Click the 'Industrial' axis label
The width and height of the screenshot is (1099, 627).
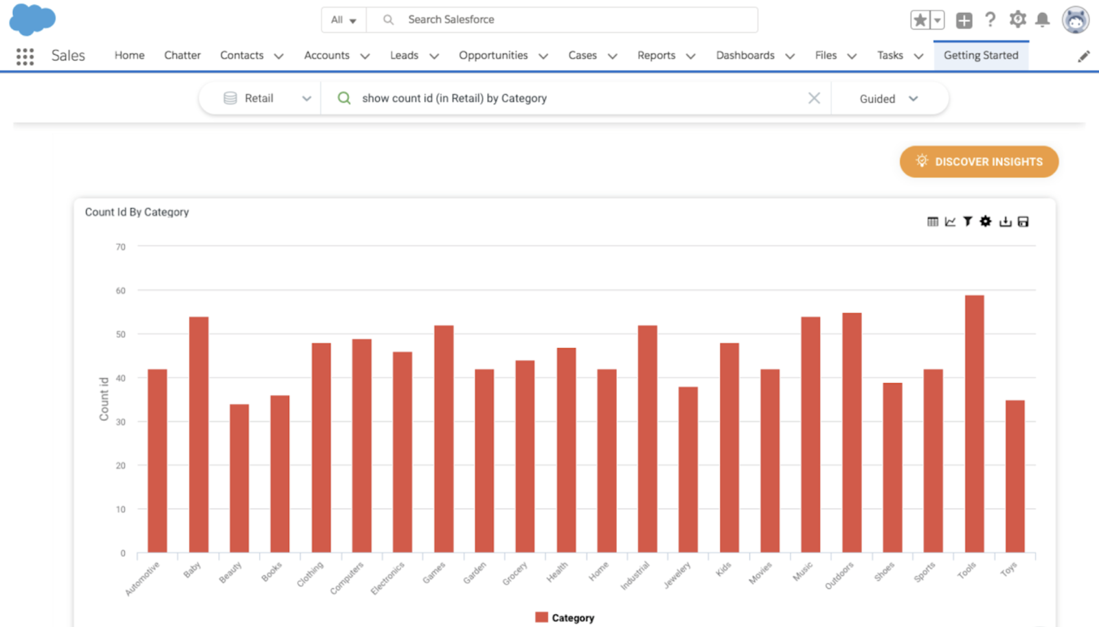click(x=635, y=575)
